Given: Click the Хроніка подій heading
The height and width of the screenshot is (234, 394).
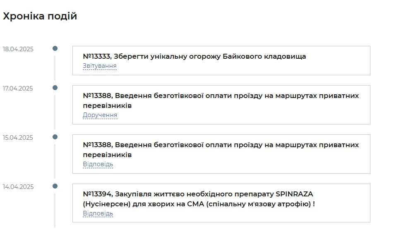Looking at the screenshot, I should (x=40, y=16).
